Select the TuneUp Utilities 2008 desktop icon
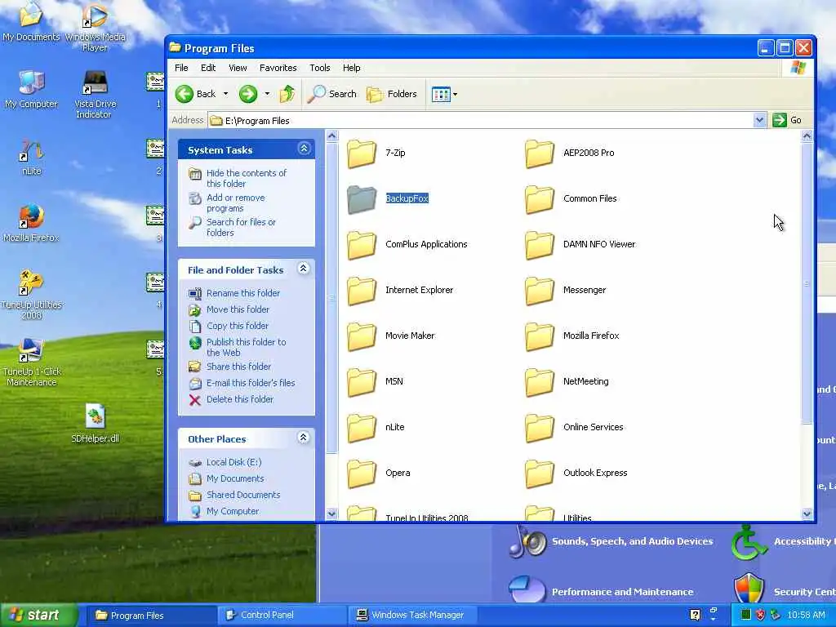Viewport: 836px width, 627px height. pos(32,294)
